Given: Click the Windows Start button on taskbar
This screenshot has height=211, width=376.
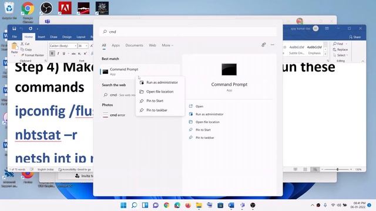Looking at the screenshot, I should tap(123, 205).
